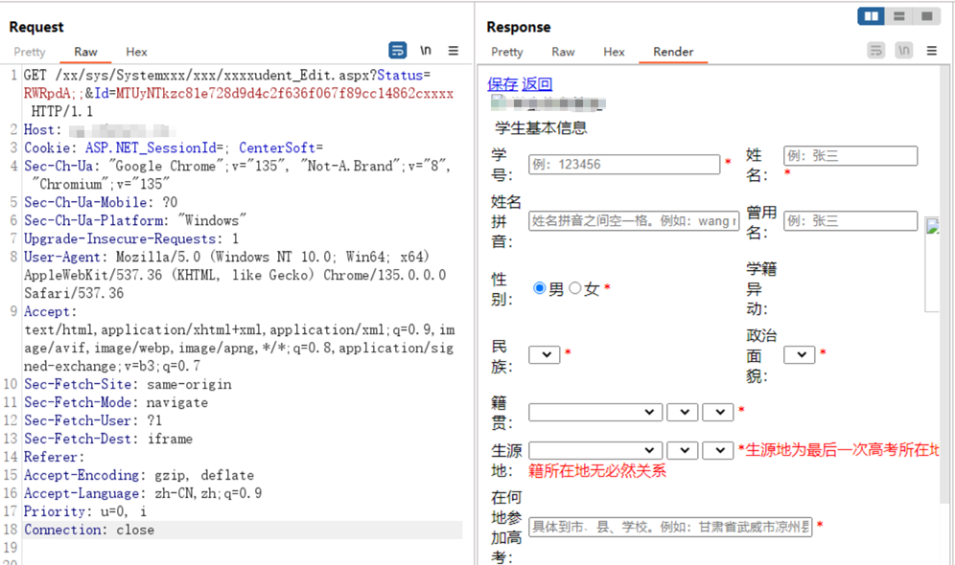Switch to stacked horizontal layout view
Screen dimensions: 955x565
tap(899, 16)
